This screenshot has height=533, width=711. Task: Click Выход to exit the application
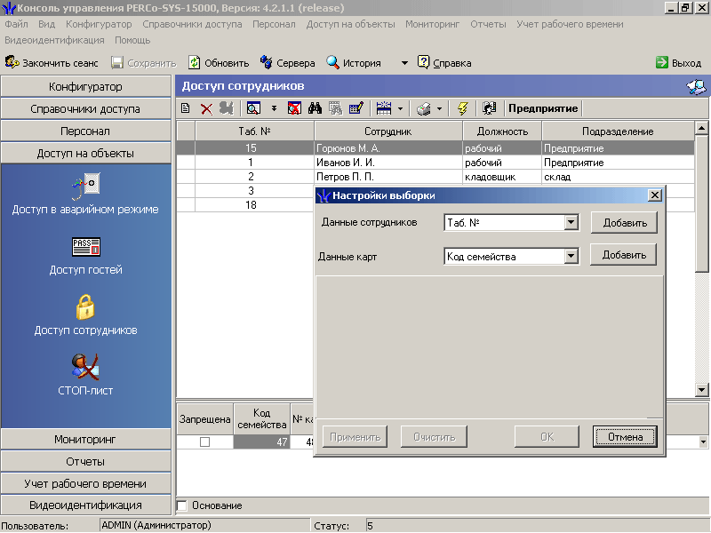click(678, 62)
